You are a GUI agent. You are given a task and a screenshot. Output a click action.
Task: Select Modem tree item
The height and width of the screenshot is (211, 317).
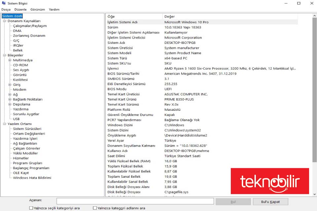click(x=19, y=89)
